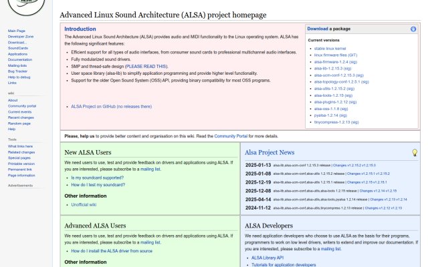Click the download globe icon in package box
This screenshot has height=267, width=428.
point(413,29)
